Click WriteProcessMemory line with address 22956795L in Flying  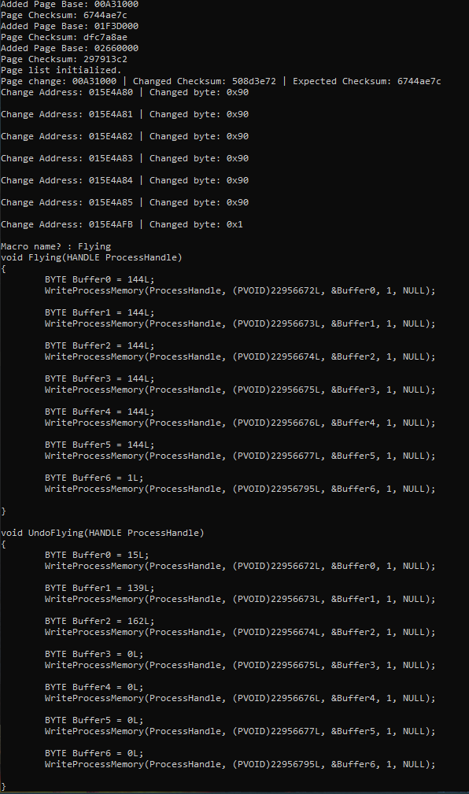240,489
